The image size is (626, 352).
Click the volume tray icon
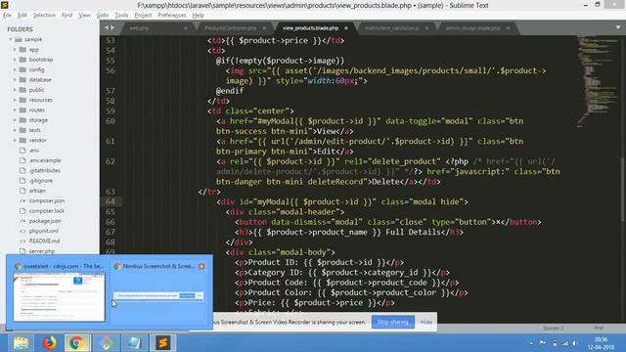pyautogui.click(x=575, y=343)
